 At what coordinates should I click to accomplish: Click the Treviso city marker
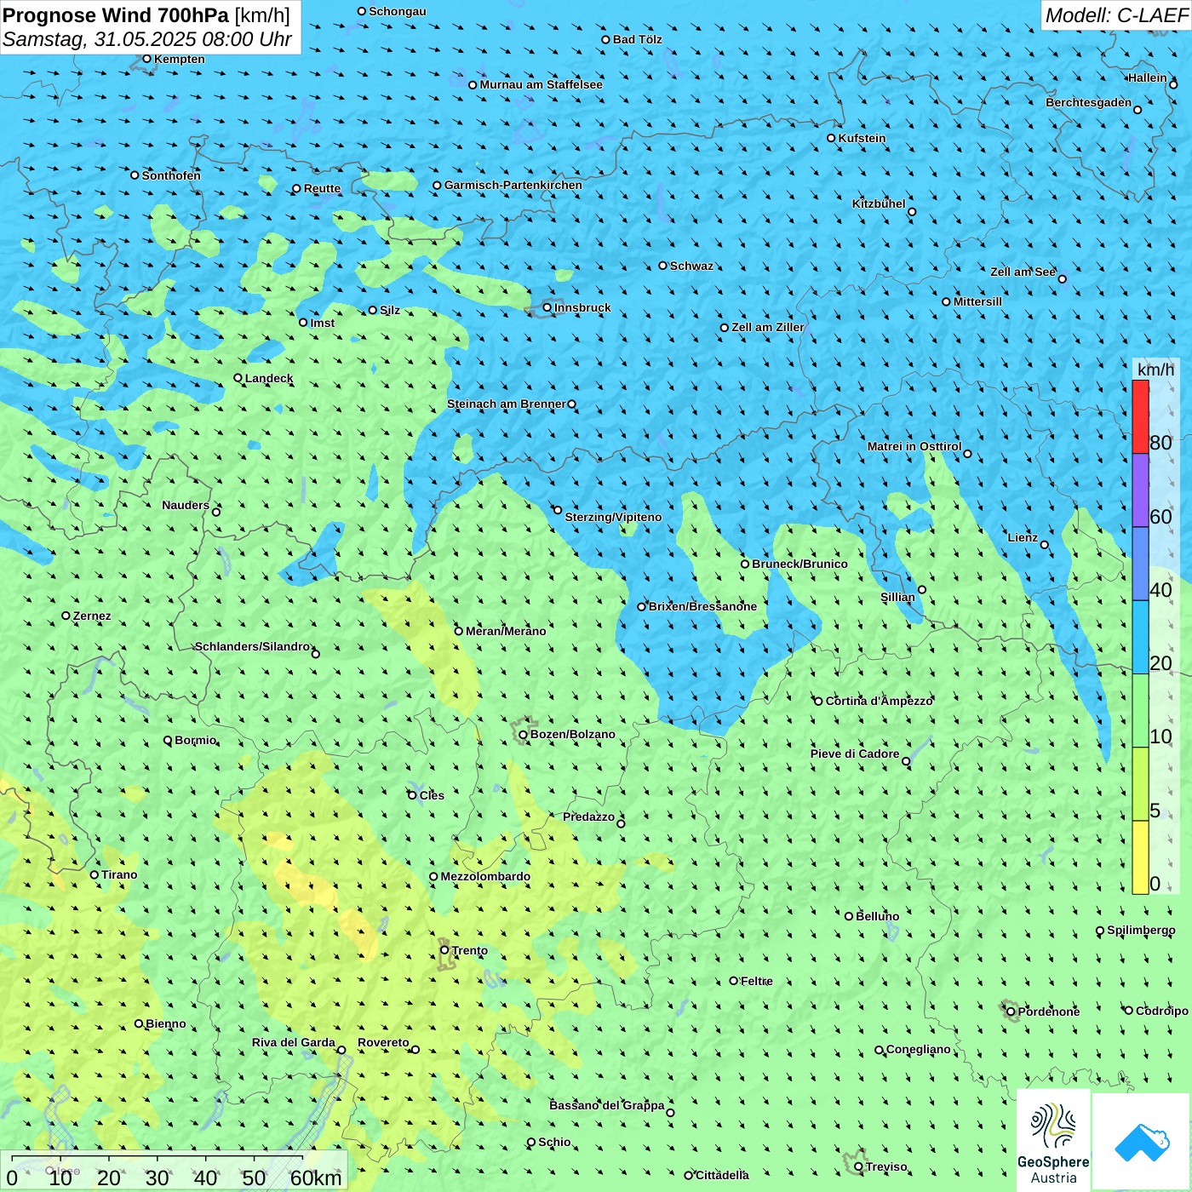pyautogui.click(x=858, y=1166)
